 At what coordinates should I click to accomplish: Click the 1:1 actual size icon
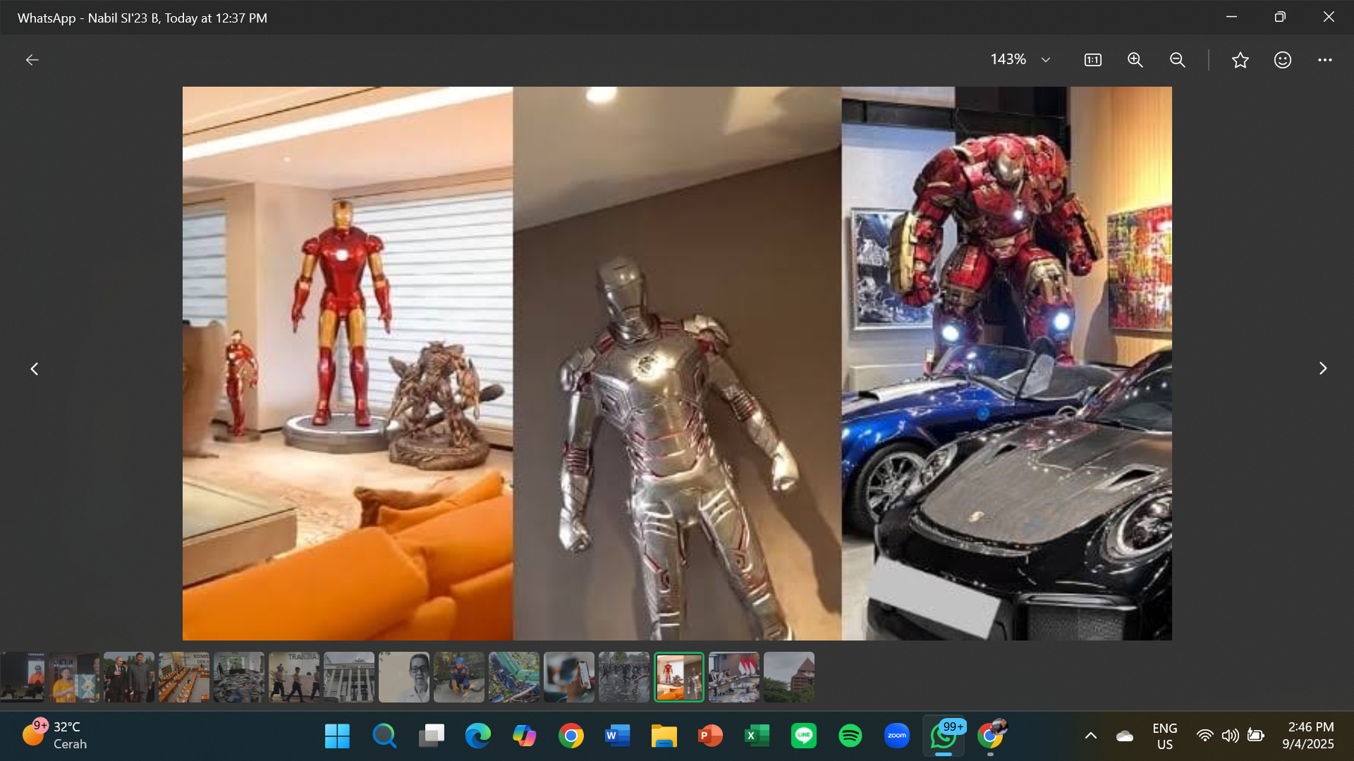tap(1092, 60)
